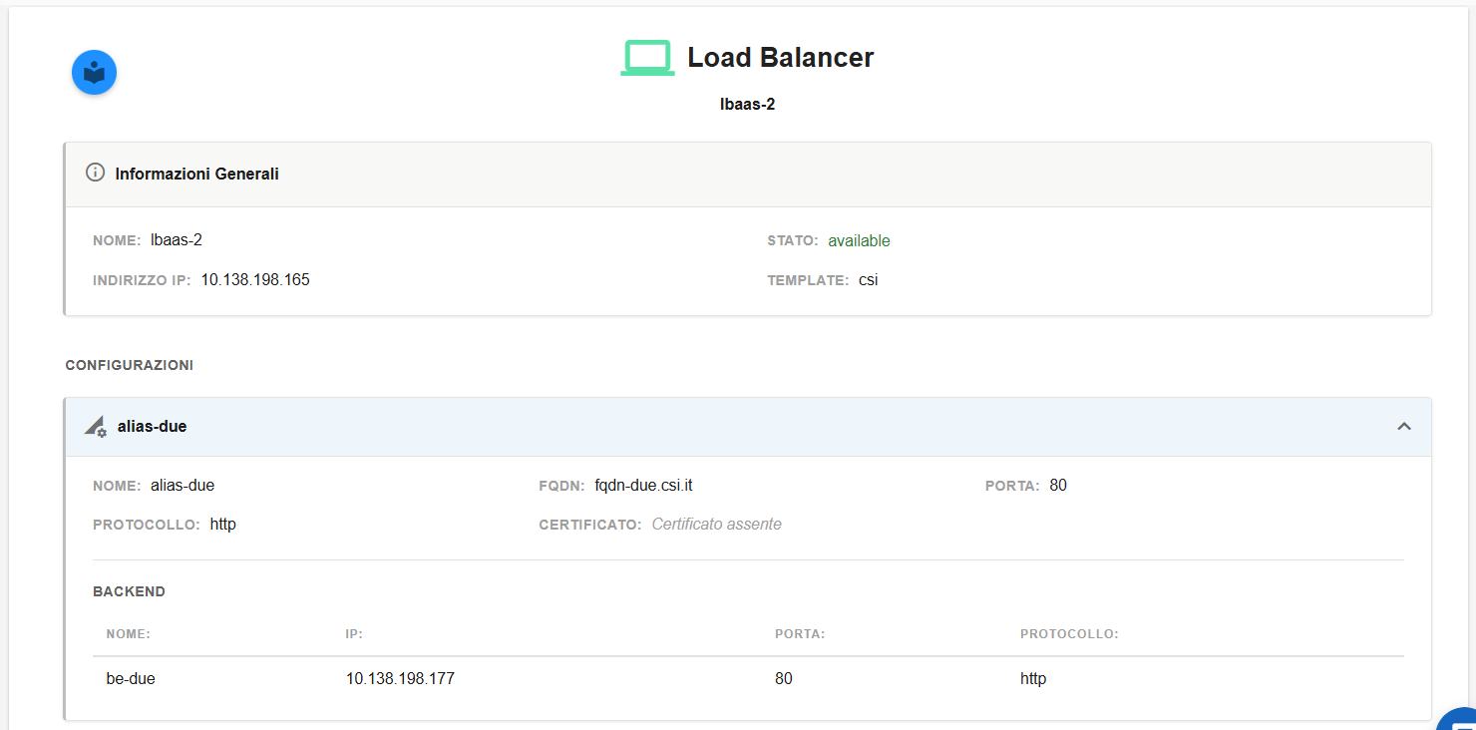
Task: Click the available status text
Action: tap(859, 241)
